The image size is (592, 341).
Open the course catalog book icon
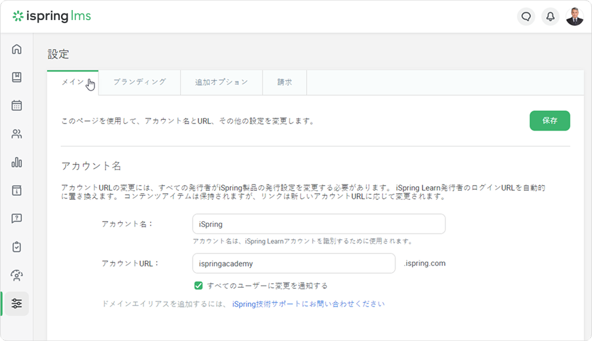[x=17, y=77]
